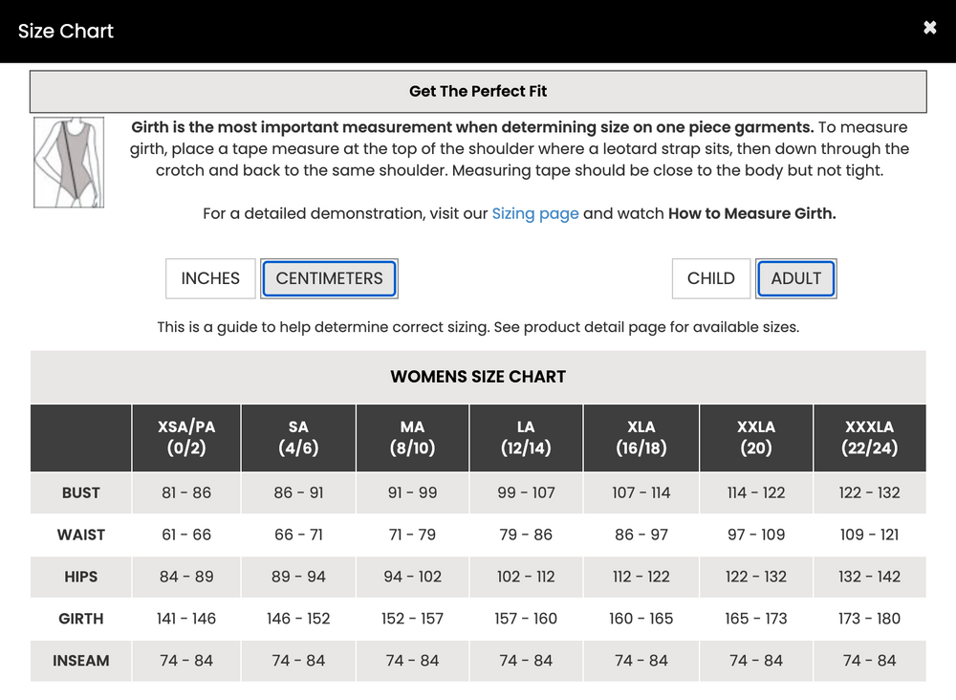Click the XLA (16/18) column header
The width and height of the screenshot is (956, 700).
tap(641, 437)
